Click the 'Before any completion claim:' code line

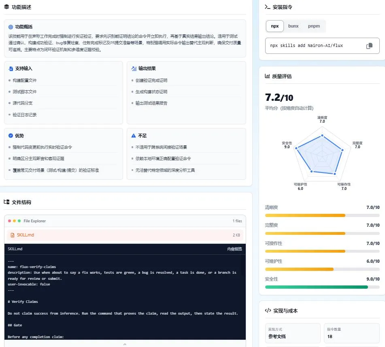[x=36, y=337]
